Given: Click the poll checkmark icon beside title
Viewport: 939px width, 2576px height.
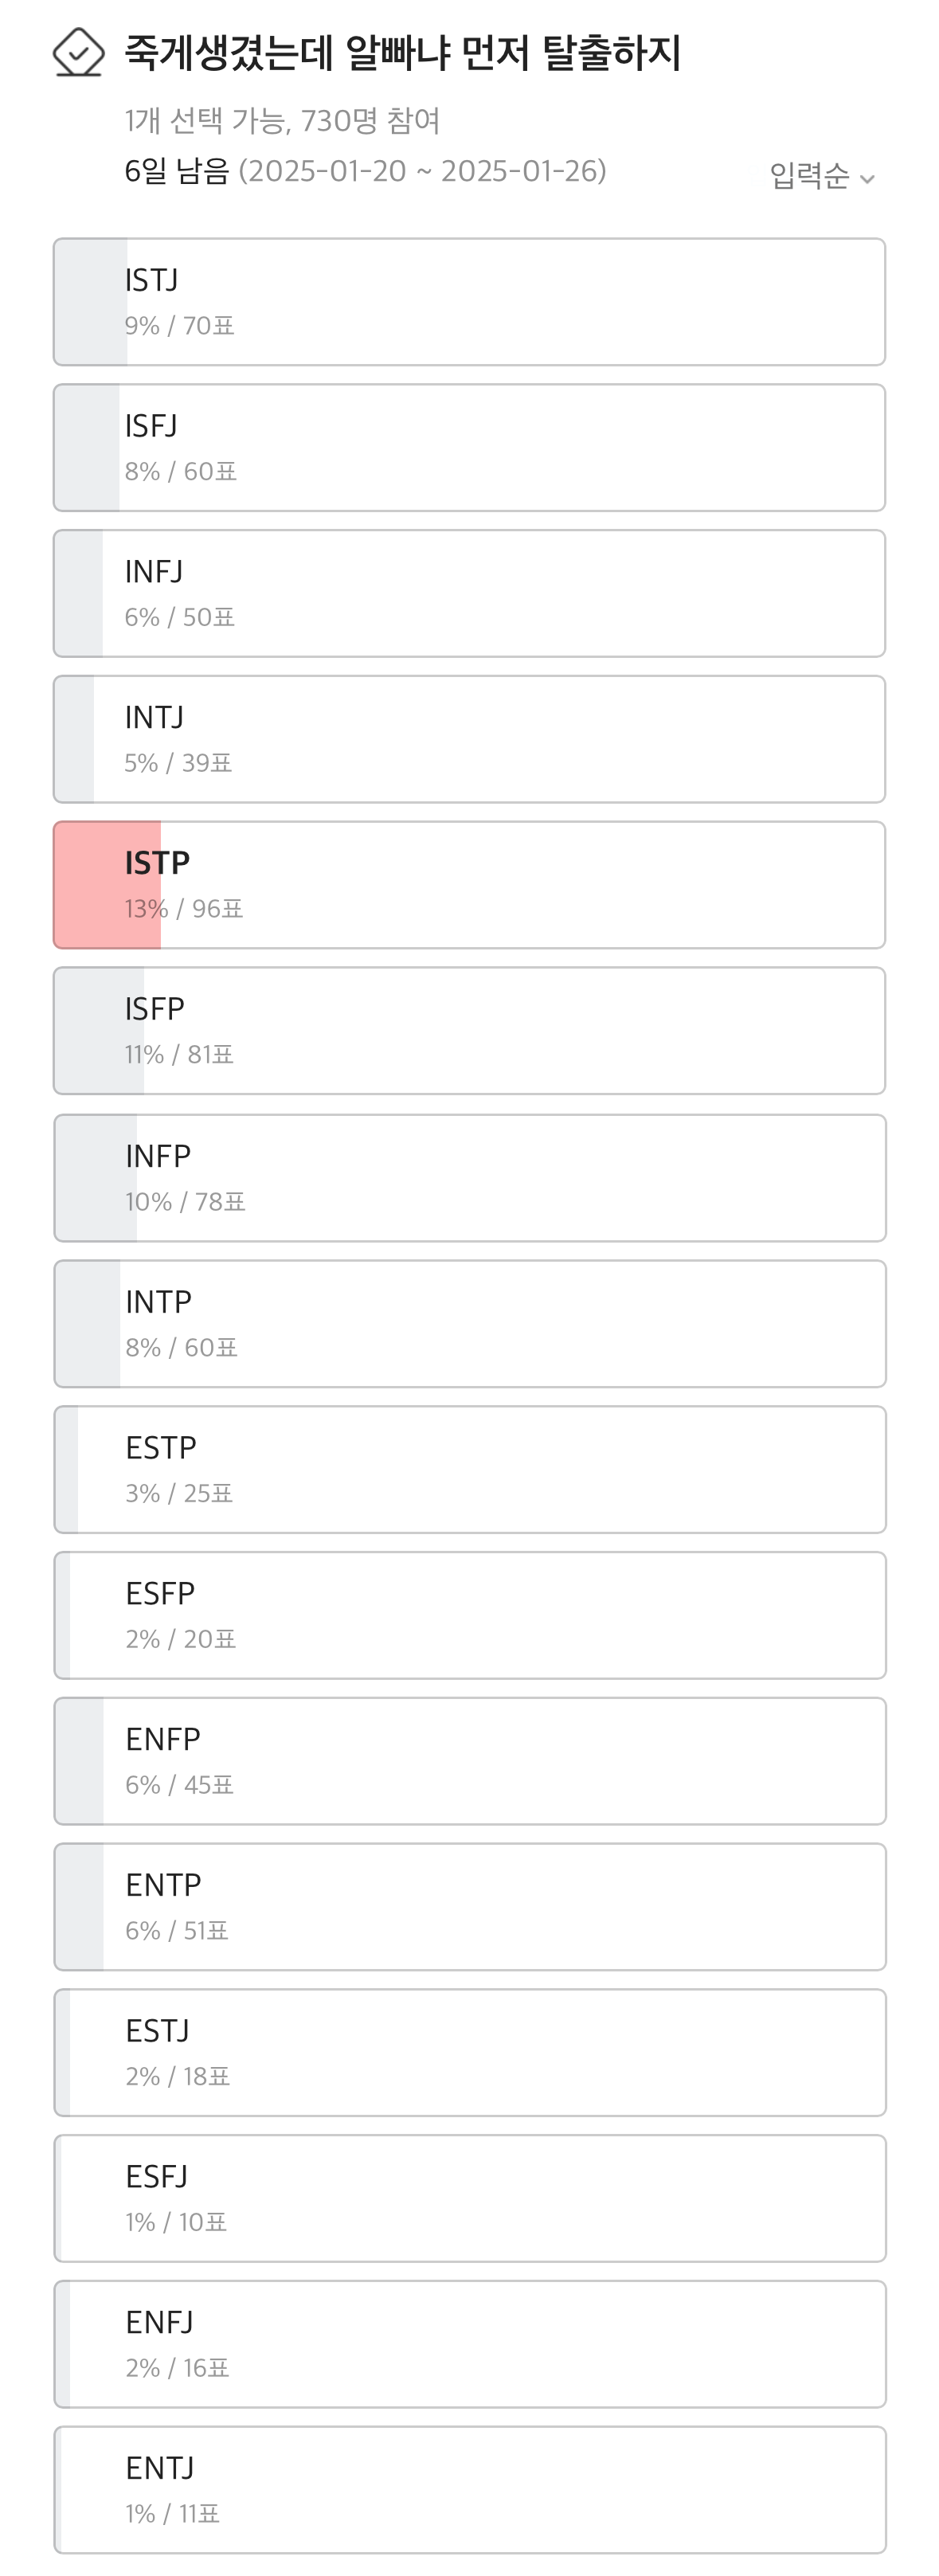Looking at the screenshot, I should [x=78, y=52].
